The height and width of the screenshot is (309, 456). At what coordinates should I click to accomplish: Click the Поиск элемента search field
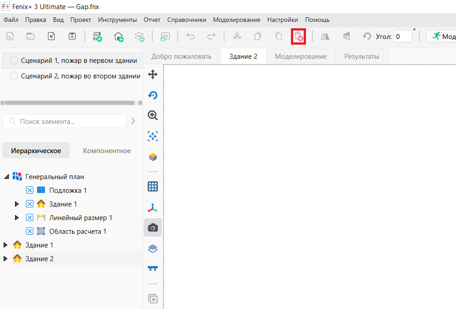(x=64, y=121)
